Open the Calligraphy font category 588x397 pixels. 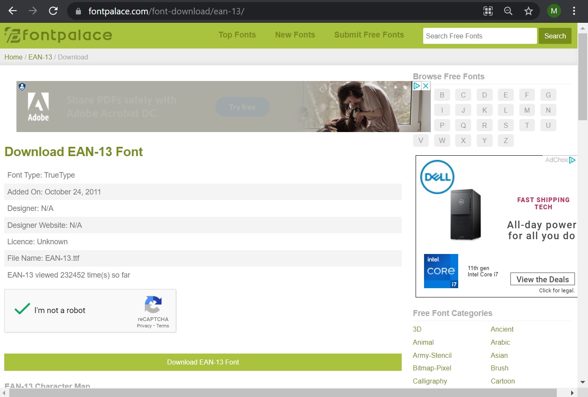[430, 381]
